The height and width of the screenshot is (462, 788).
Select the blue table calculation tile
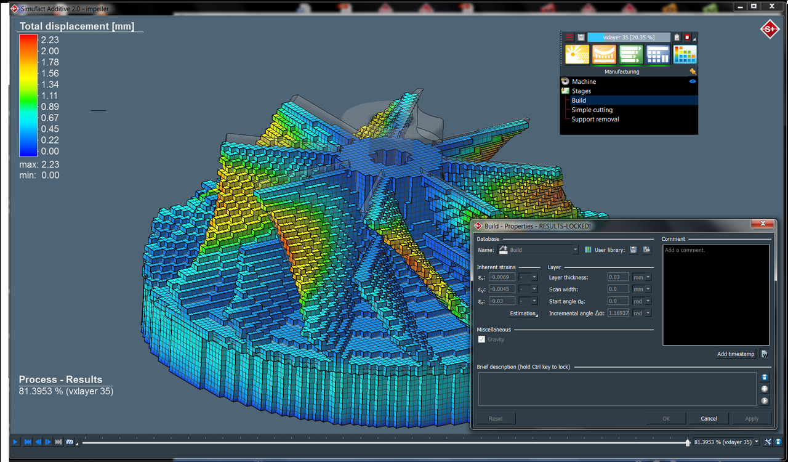(x=657, y=55)
